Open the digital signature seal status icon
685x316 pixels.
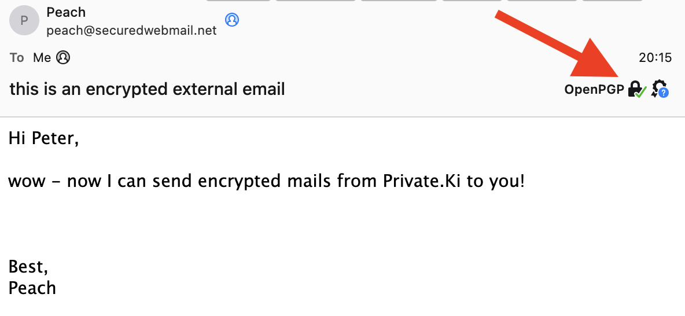660,89
